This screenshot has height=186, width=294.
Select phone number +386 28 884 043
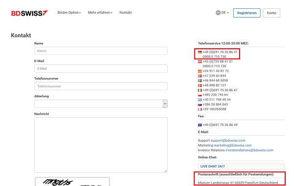pos(215,104)
